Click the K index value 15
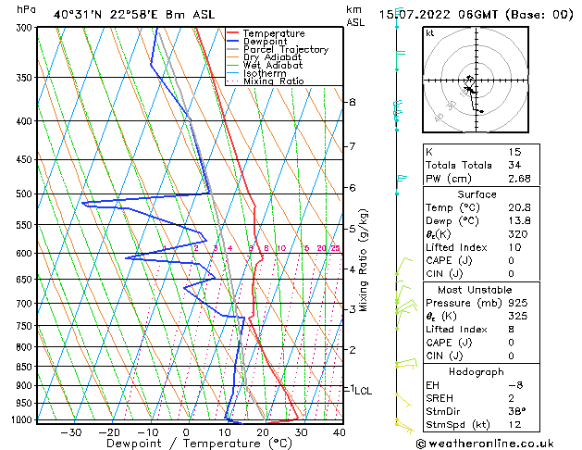 [x=514, y=152]
